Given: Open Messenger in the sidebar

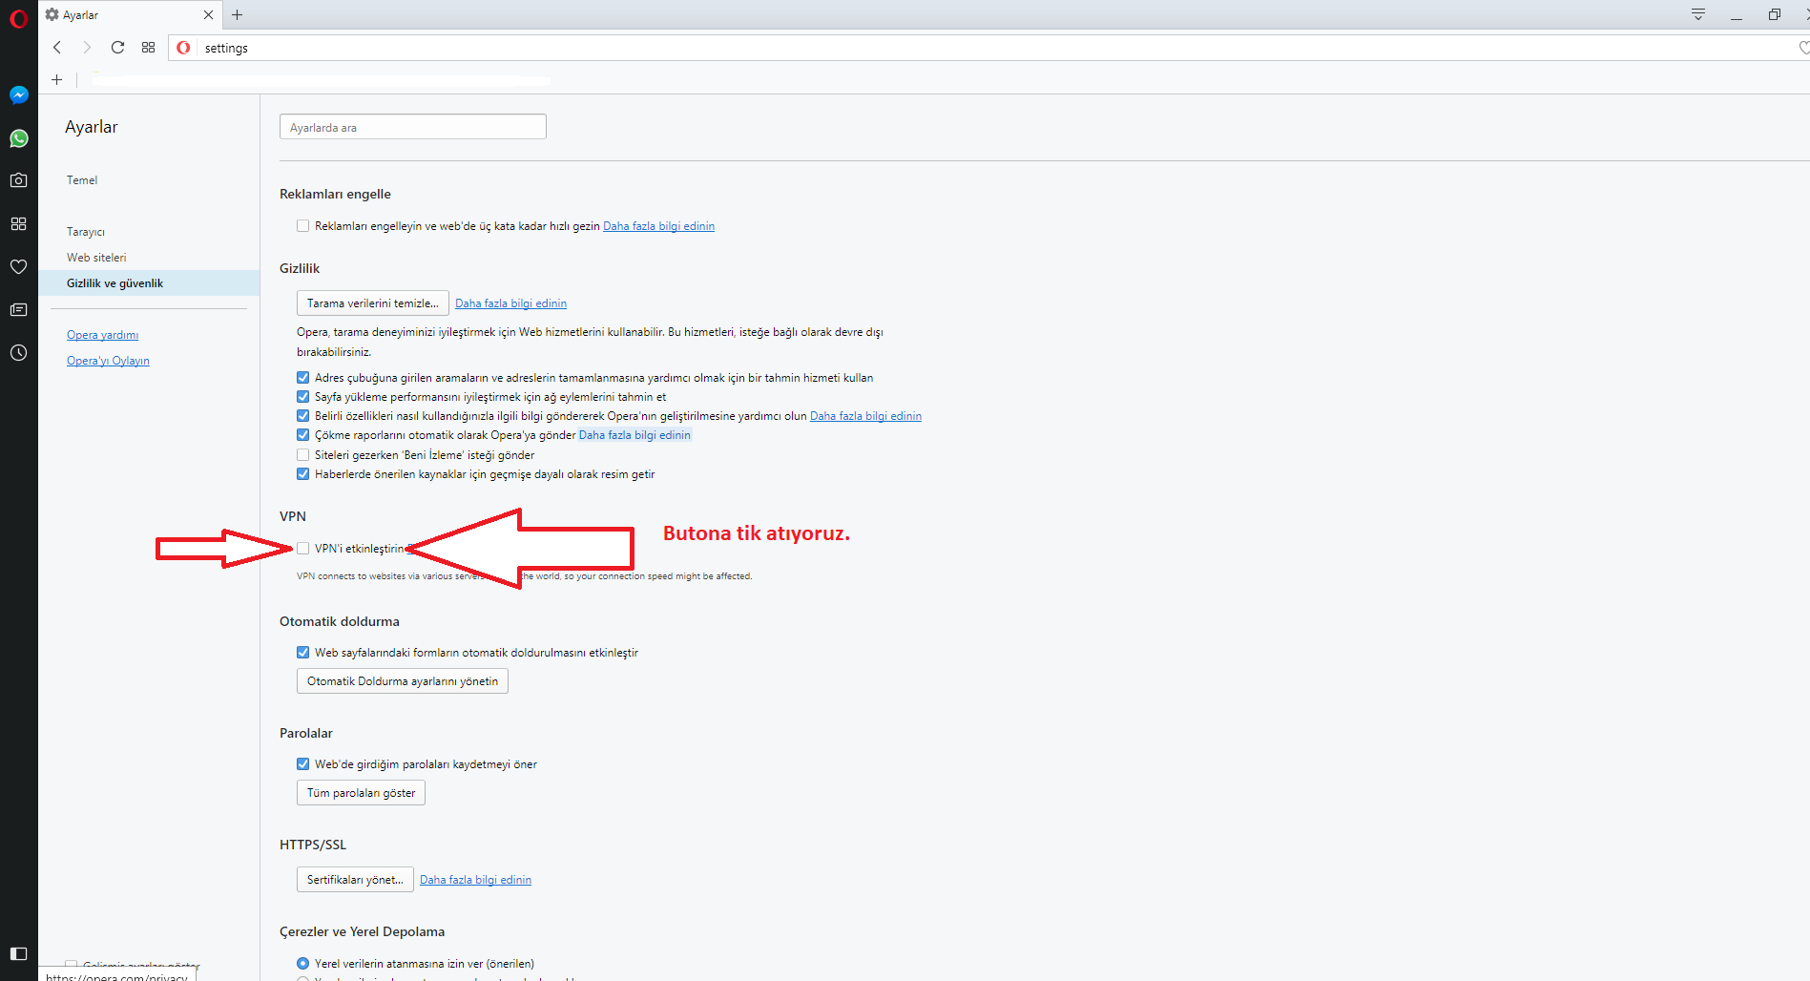Looking at the screenshot, I should 18,94.
